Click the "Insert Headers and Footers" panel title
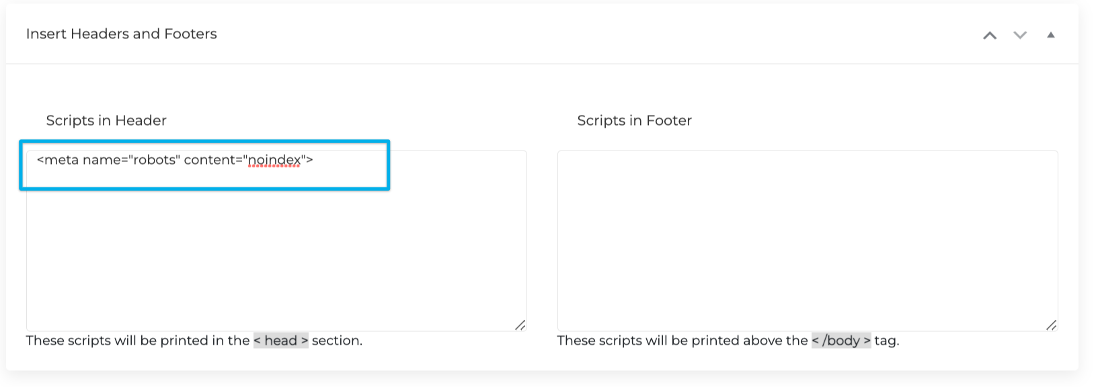Viewport: 1096px width, 387px height. pos(121,34)
